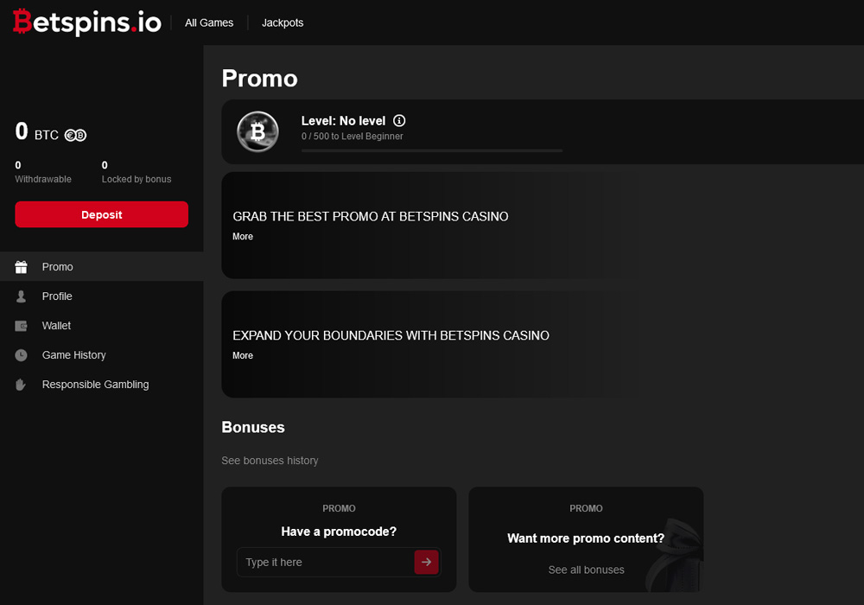Submit promocode with the arrow button
This screenshot has width=864, height=605.
[427, 562]
